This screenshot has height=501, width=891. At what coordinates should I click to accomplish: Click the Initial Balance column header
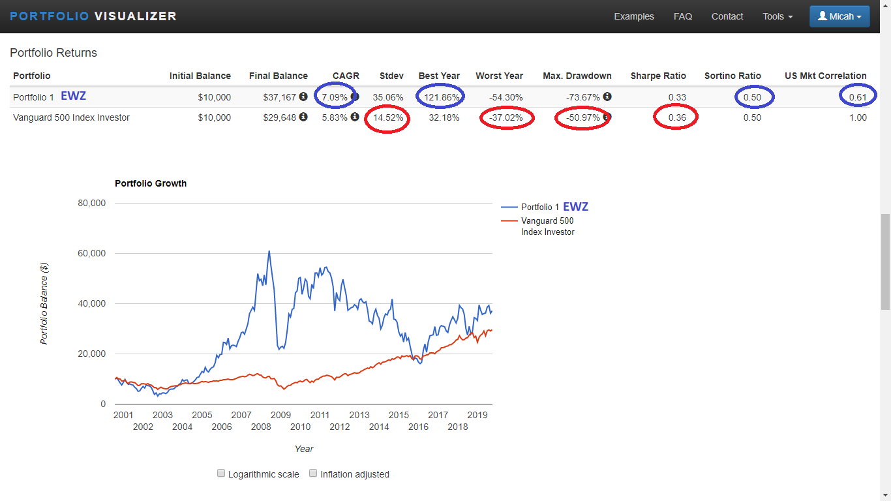pyautogui.click(x=200, y=76)
